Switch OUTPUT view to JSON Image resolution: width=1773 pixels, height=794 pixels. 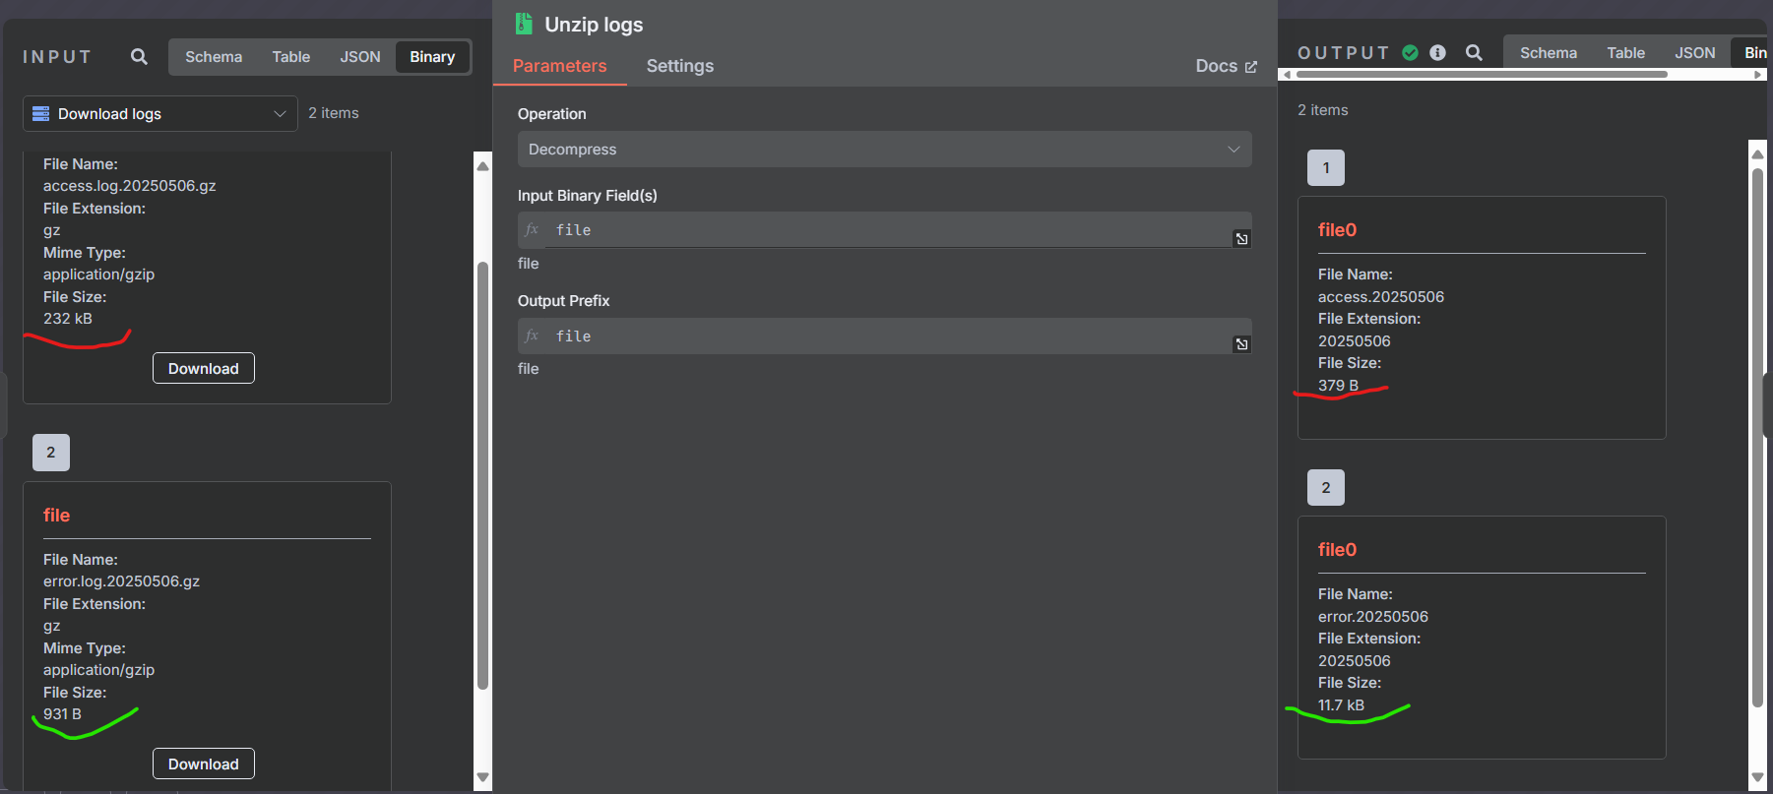(1694, 53)
